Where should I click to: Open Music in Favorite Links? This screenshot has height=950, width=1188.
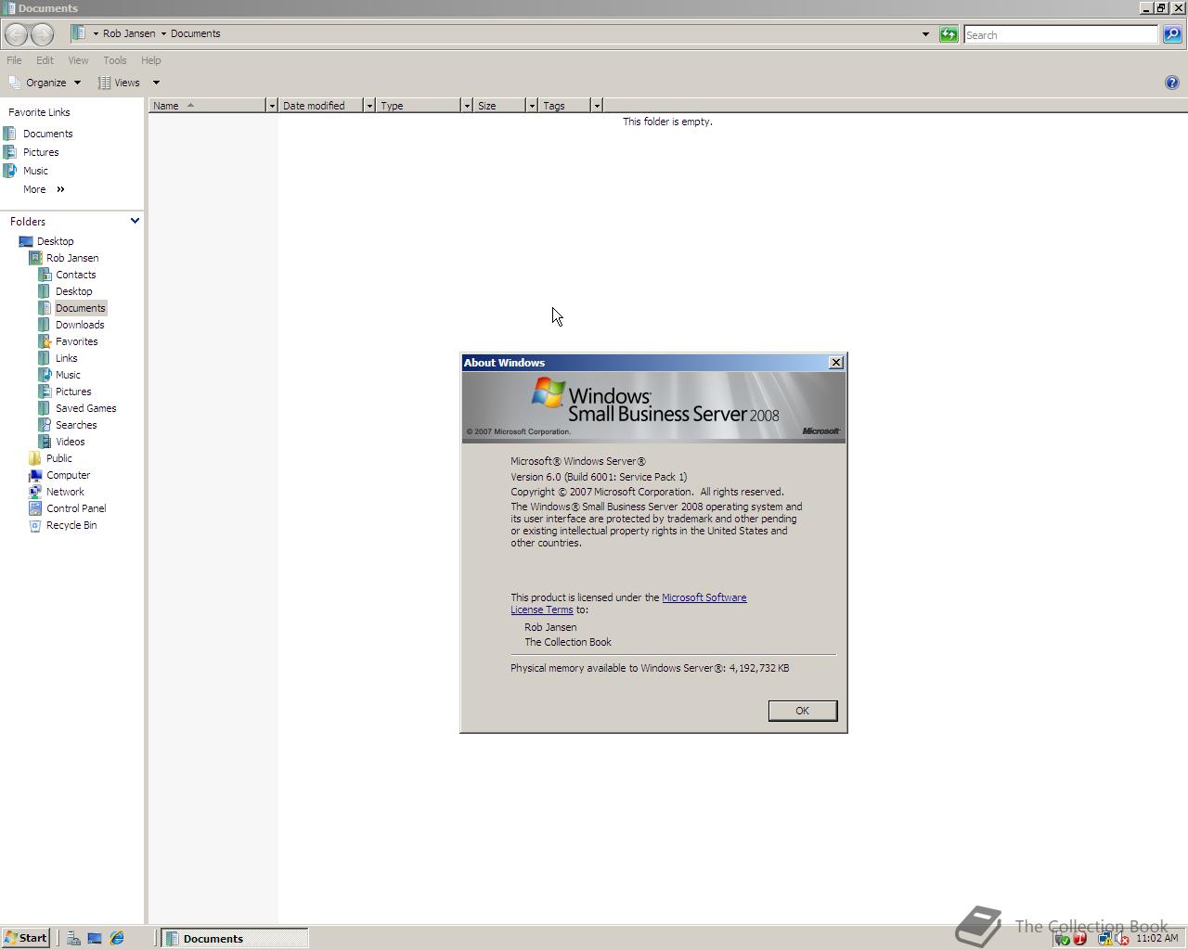(35, 171)
